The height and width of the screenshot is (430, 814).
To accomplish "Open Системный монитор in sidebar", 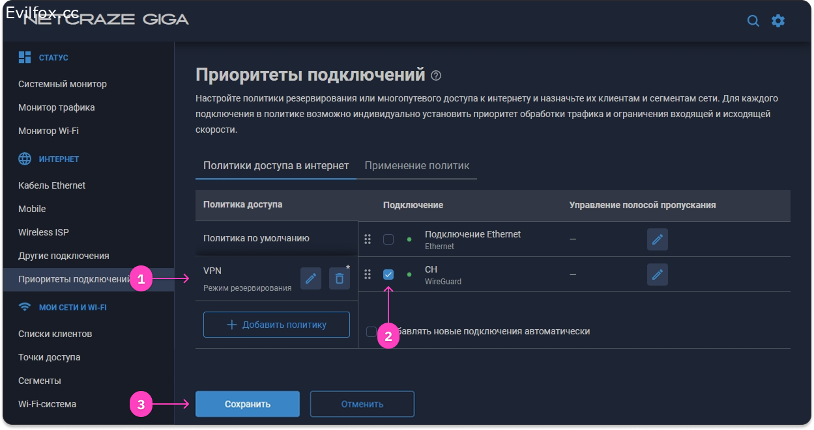I will point(63,84).
